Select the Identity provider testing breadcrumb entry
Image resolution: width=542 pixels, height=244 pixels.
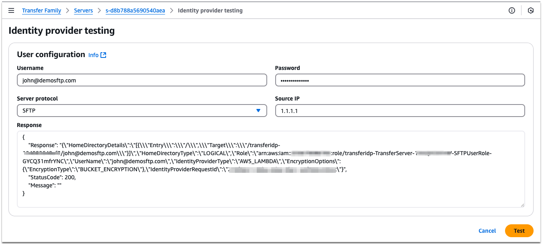(x=210, y=10)
